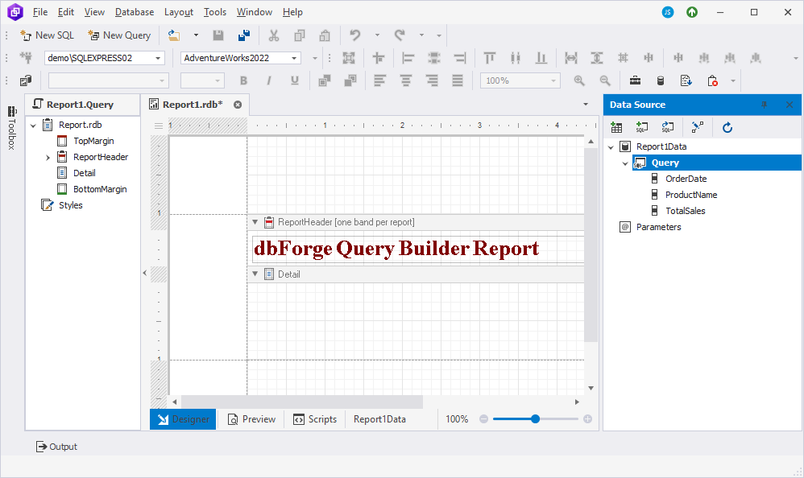The width and height of the screenshot is (804, 478).
Task: Collapse the Query node in Data Source
Action: pos(625,163)
